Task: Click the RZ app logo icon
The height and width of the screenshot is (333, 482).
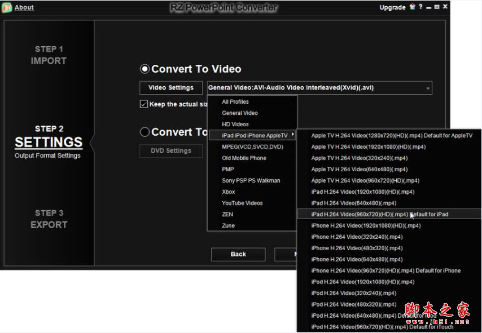Action: click(x=6, y=7)
